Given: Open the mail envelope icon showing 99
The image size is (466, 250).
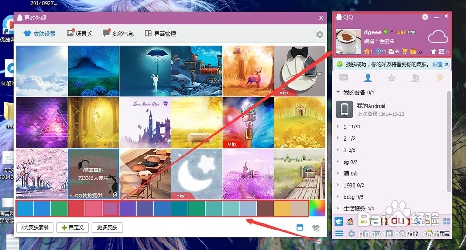Looking at the screenshot, I should (391, 51).
